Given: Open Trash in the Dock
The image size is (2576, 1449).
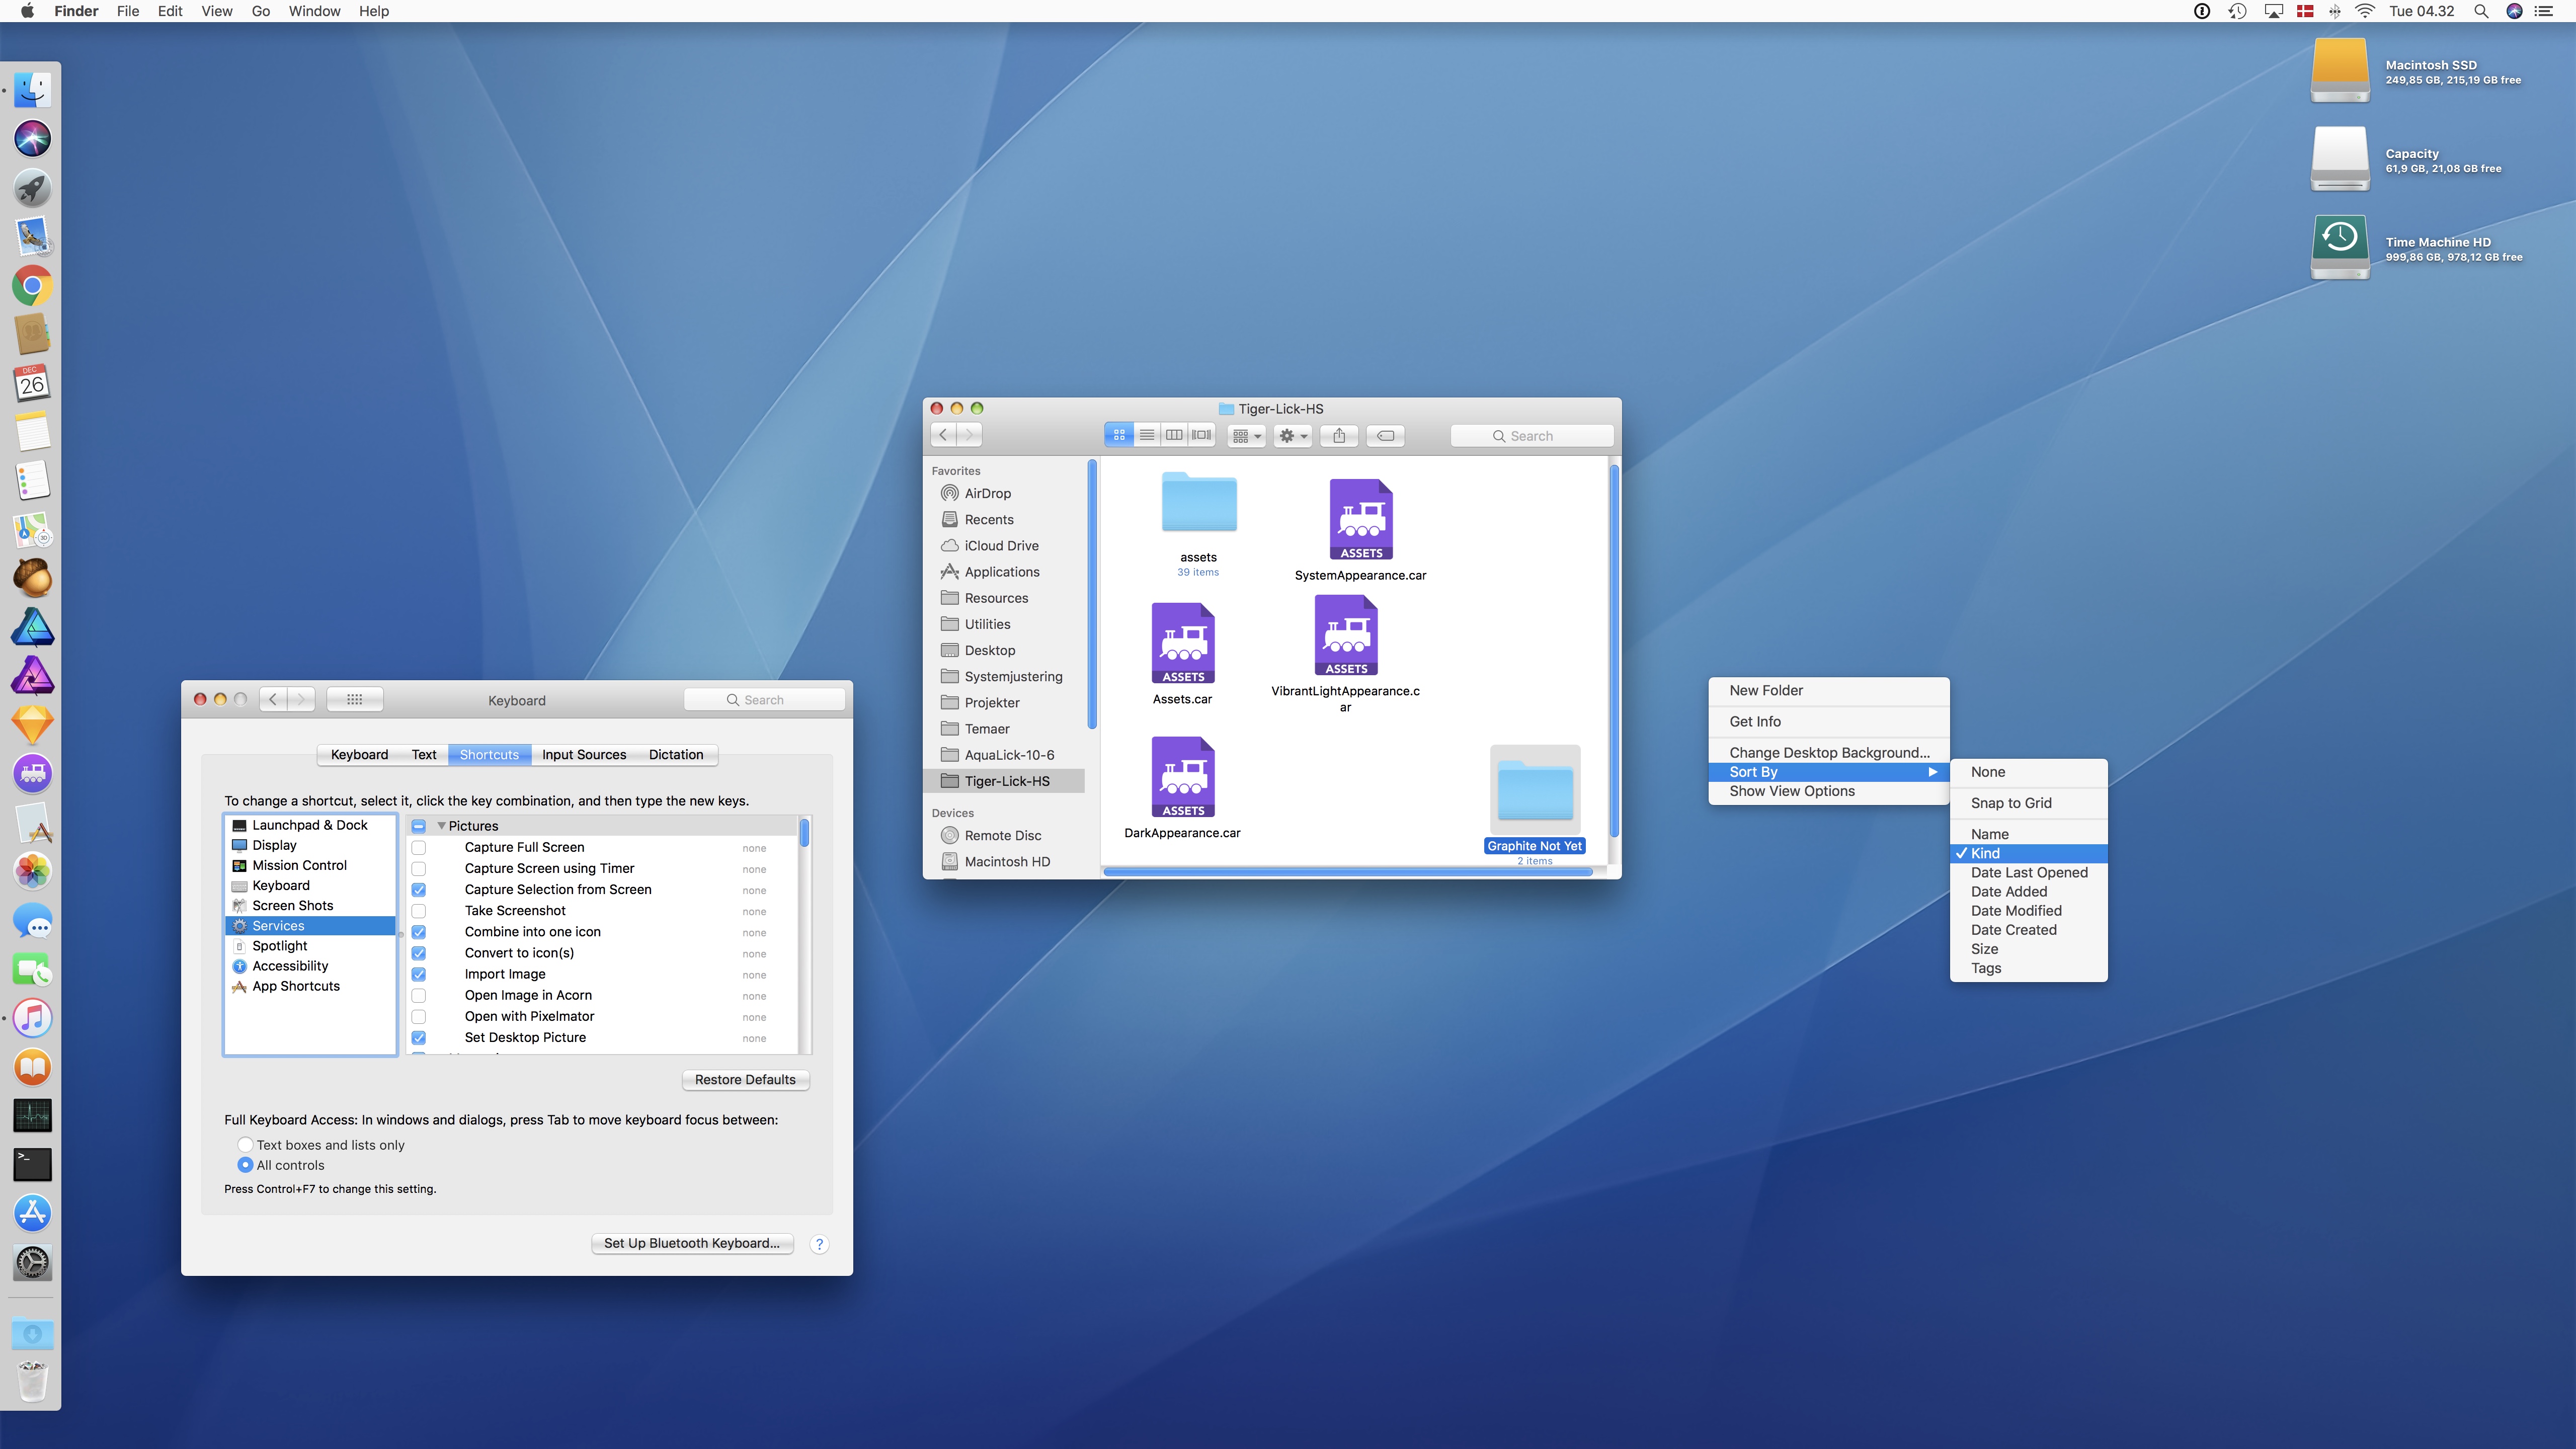Looking at the screenshot, I should [32, 1382].
